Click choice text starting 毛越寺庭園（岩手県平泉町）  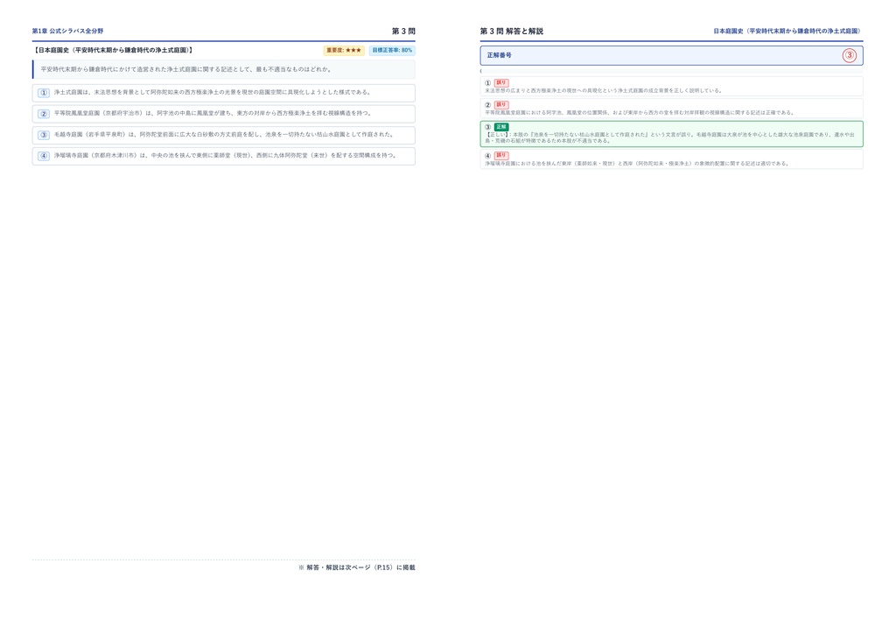tap(225, 134)
